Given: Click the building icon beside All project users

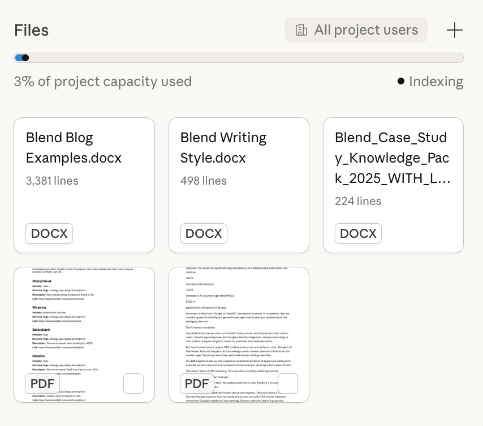Looking at the screenshot, I should pos(301,30).
